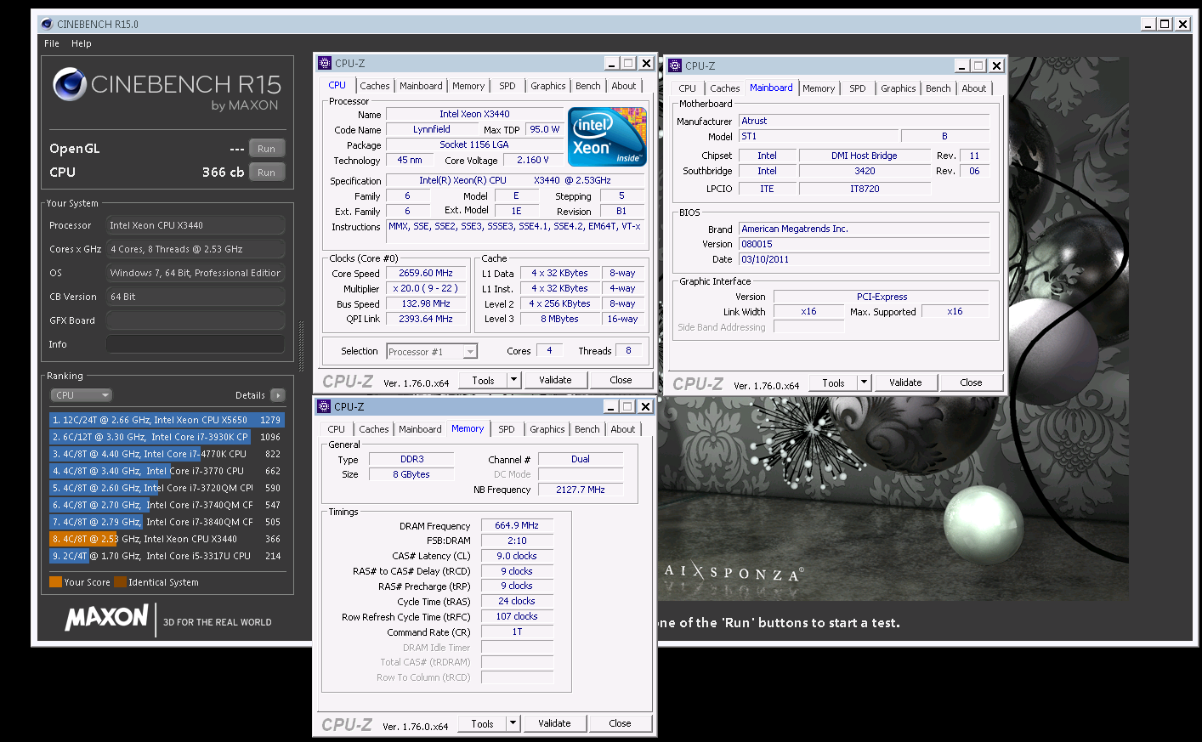1202x742 pixels.
Task: Select ranking row Intel Core i7-3720QM
Action: pos(167,488)
